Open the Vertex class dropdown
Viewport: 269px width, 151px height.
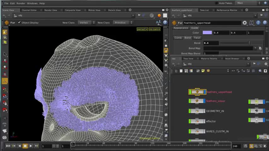86,23
